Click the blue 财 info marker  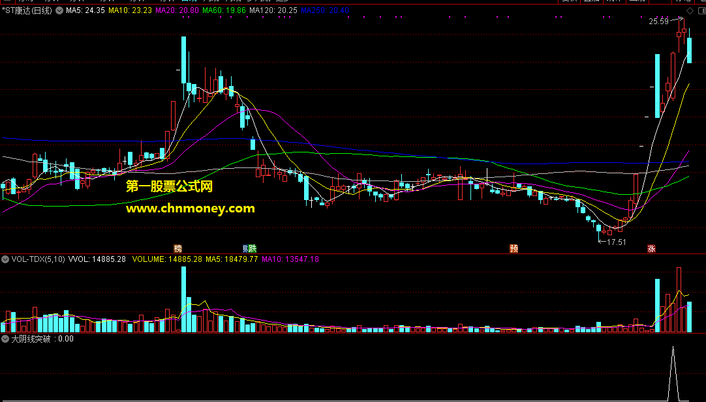click(x=245, y=248)
